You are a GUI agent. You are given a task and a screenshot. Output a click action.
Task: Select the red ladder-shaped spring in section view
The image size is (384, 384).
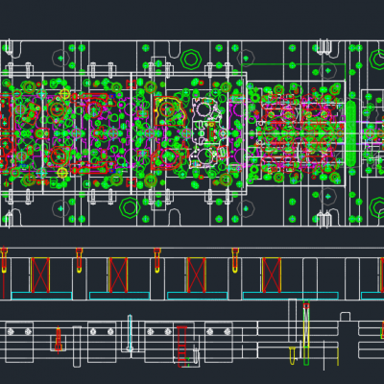(x=181, y=347)
